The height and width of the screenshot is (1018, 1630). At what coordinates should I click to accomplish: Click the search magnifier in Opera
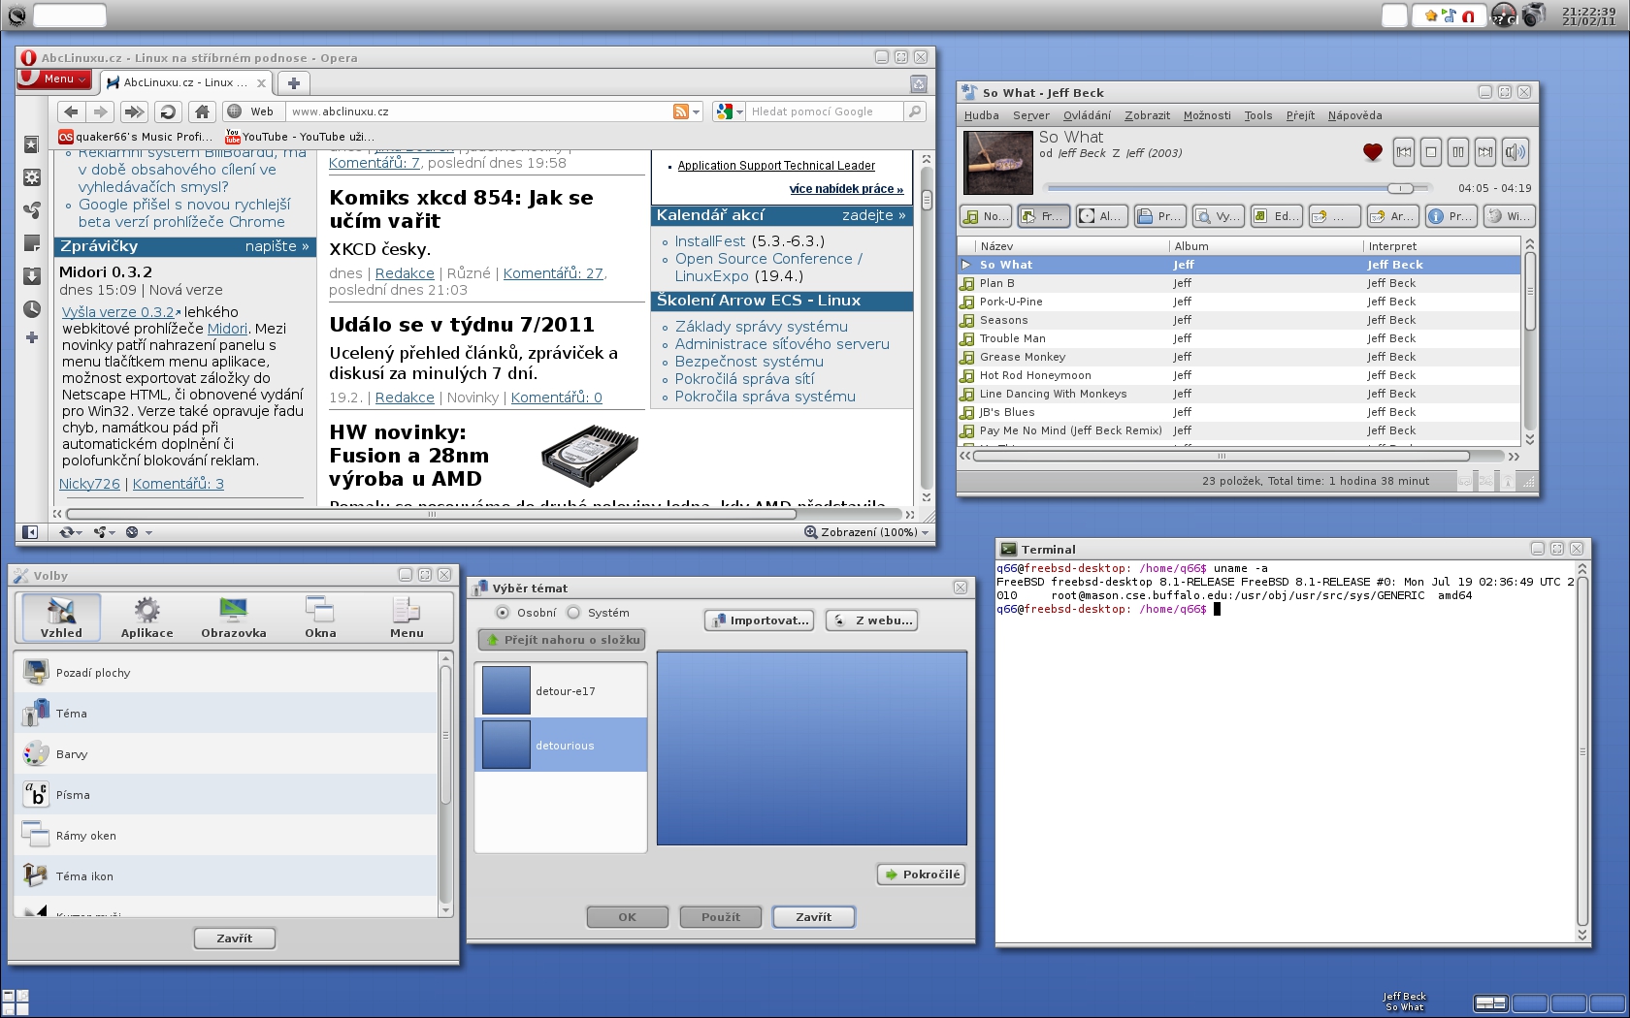[914, 111]
